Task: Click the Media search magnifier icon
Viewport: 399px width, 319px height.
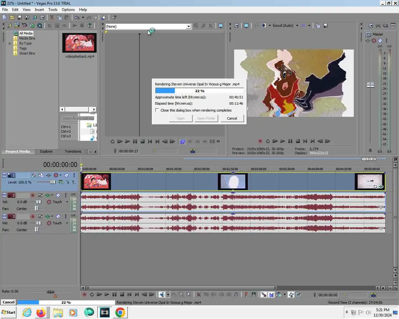Action: (40, 26)
